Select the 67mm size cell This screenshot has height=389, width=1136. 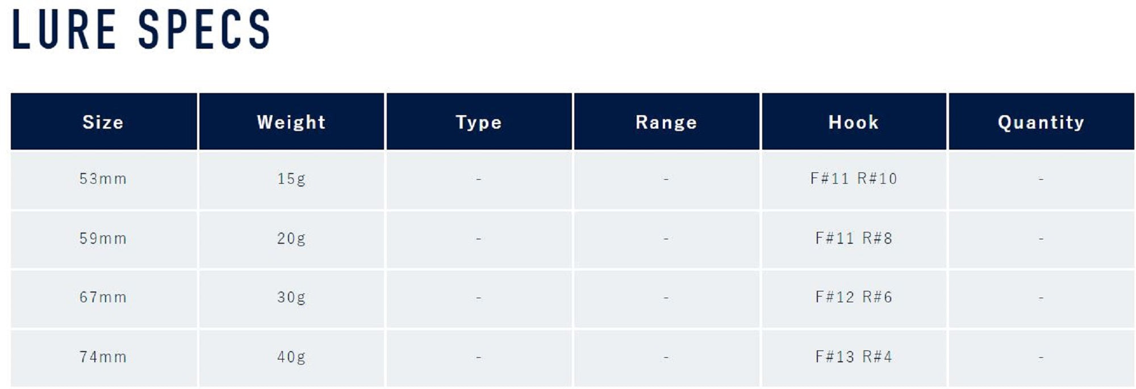point(103,298)
